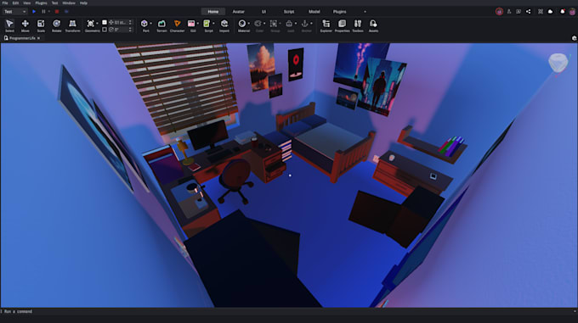Open the Plugins menu
The height and width of the screenshot is (323, 578).
(x=41, y=3)
